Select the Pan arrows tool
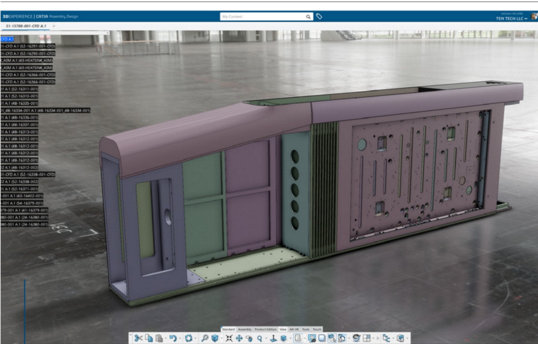 (239, 338)
